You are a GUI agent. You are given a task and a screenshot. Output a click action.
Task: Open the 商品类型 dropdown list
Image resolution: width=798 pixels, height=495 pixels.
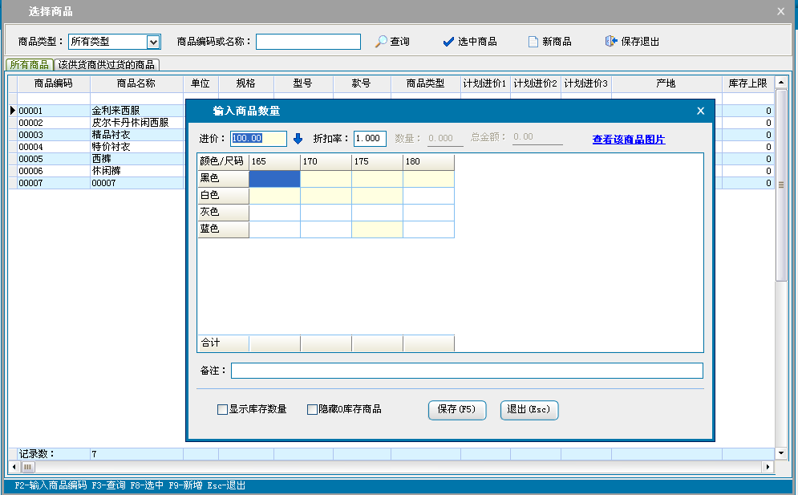coord(153,42)
